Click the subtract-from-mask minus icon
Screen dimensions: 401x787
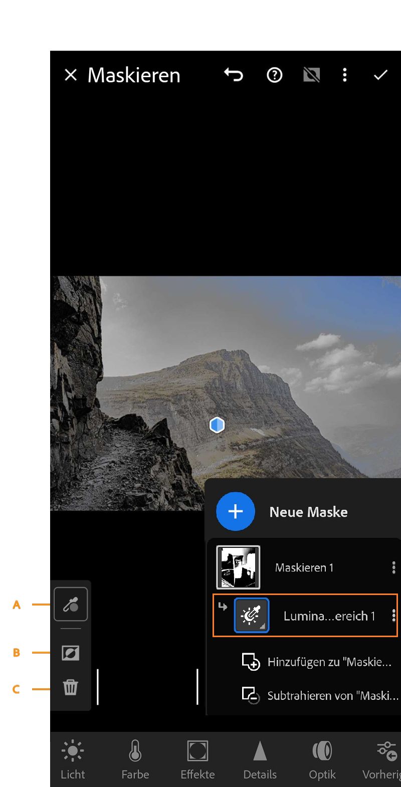coord(251,696)
